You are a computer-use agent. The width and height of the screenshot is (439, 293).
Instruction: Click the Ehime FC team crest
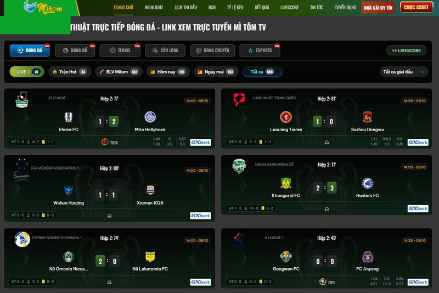click(x=69, y=117)
